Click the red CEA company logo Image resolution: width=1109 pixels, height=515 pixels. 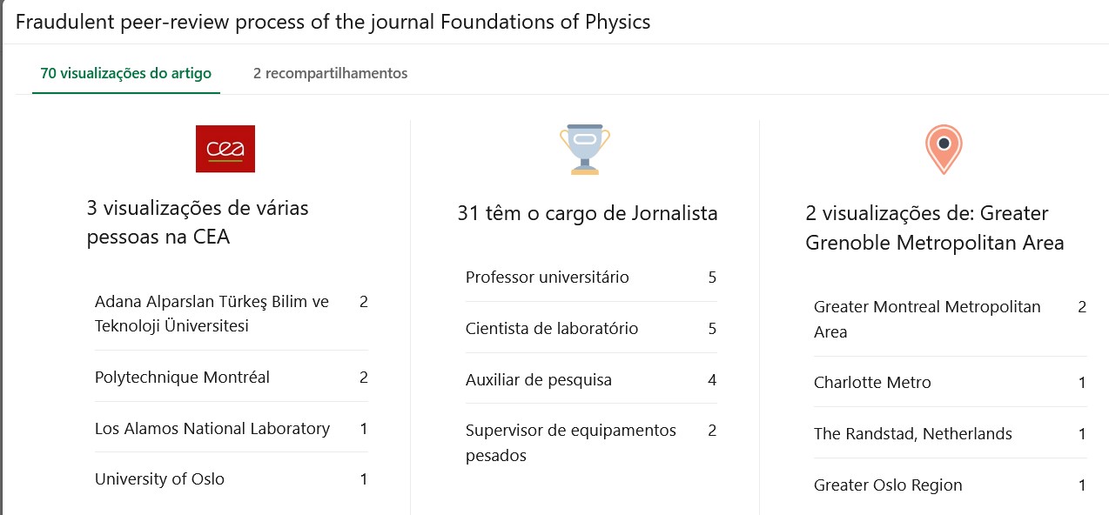click(x=225, y=149)
